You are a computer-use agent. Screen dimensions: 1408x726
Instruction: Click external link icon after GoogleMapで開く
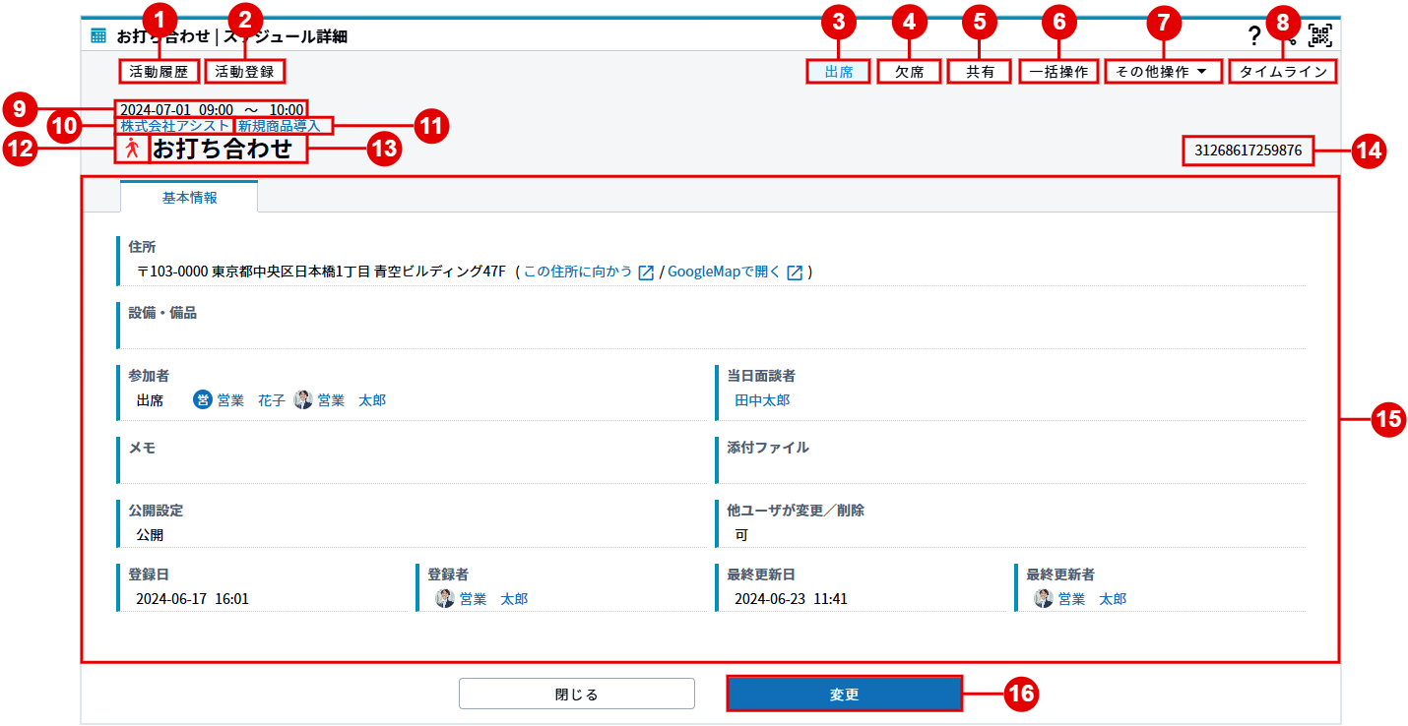[x=795, y=272]
